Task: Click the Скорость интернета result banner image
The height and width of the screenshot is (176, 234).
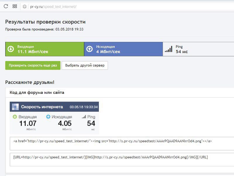Action: tap(54, 118)
